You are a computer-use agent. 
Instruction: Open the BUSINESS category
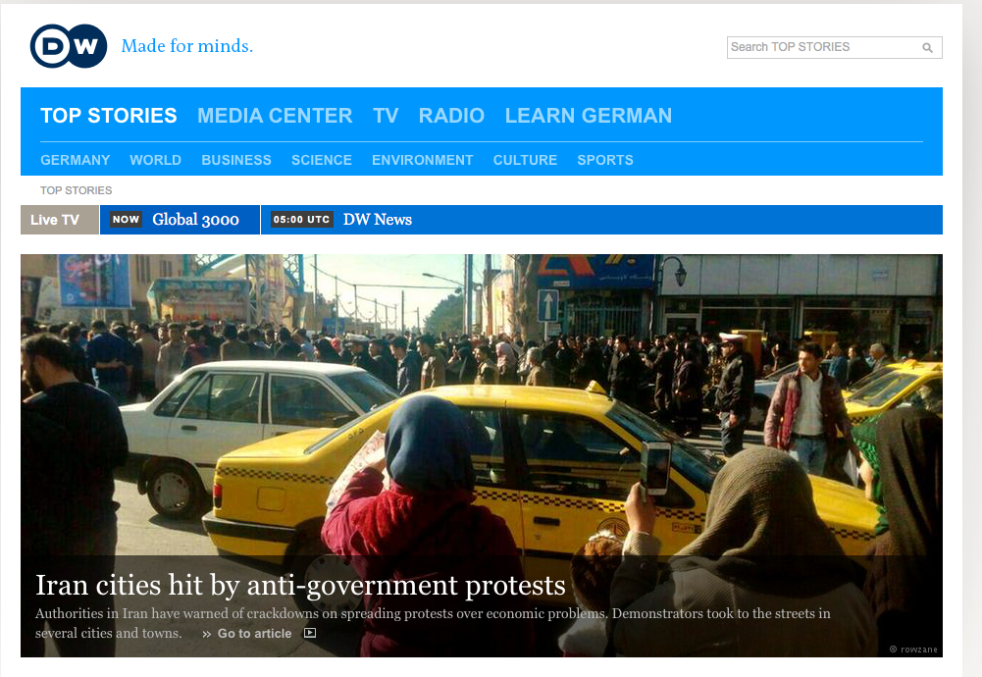click(236, 160)
